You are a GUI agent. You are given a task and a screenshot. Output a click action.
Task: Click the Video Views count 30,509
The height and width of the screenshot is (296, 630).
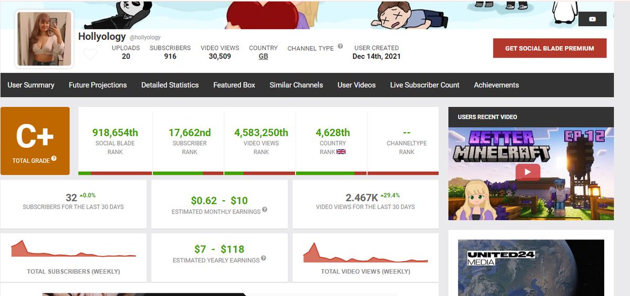tap(219, 56)
